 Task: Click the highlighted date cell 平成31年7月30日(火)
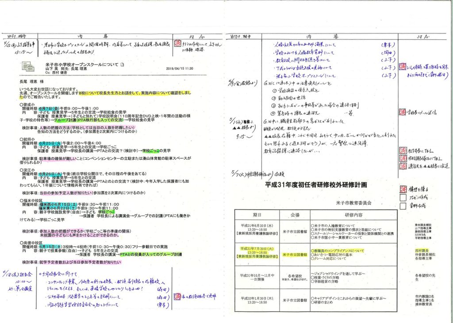pyautogui.click(x=257, y=249)
